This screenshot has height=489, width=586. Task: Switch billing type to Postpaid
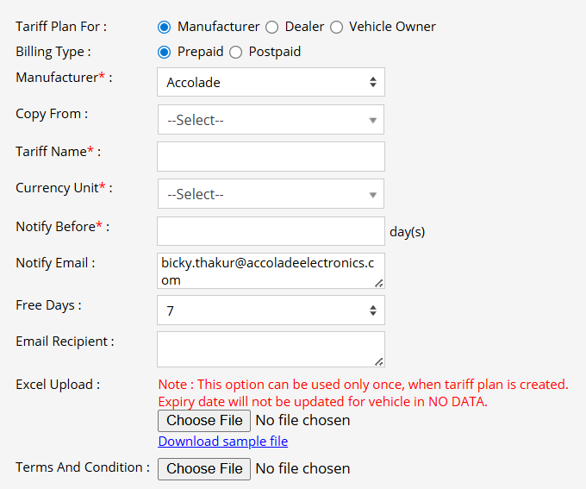click(236, 52)
